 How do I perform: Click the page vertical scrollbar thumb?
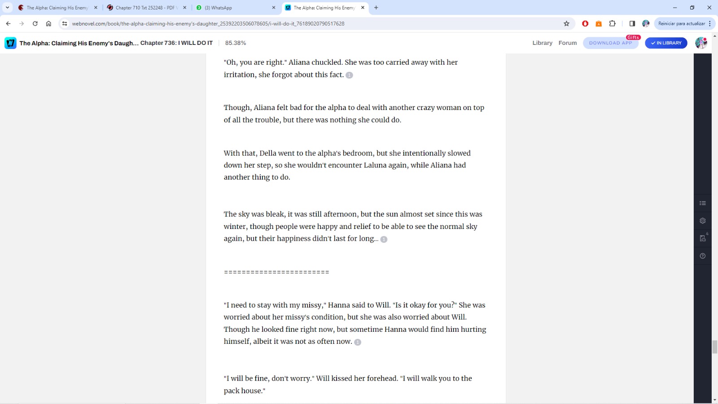(714, 347)
